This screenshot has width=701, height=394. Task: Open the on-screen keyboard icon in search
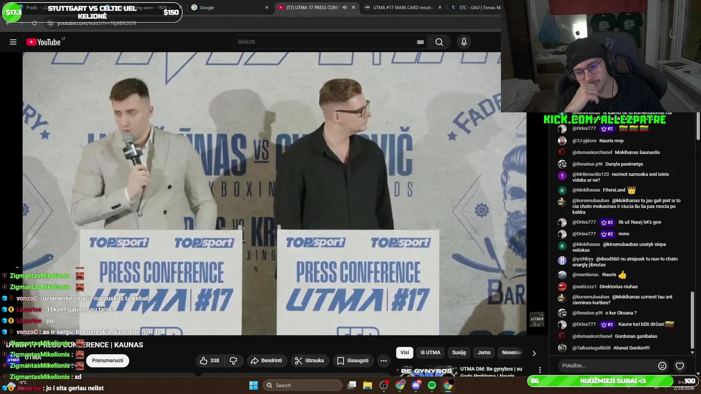(x=420, y=42)
